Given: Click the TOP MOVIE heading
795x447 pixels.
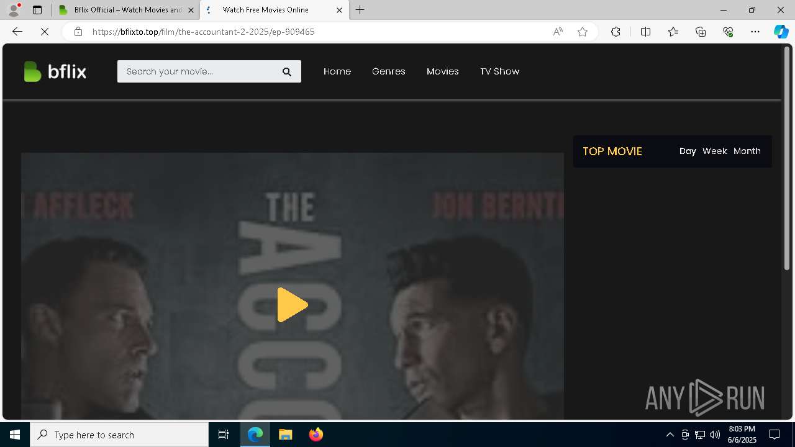Looking at the screenshot, I should (612, 151).
